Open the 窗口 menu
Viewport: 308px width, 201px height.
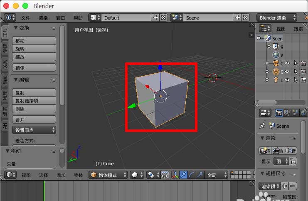(61, 18)
